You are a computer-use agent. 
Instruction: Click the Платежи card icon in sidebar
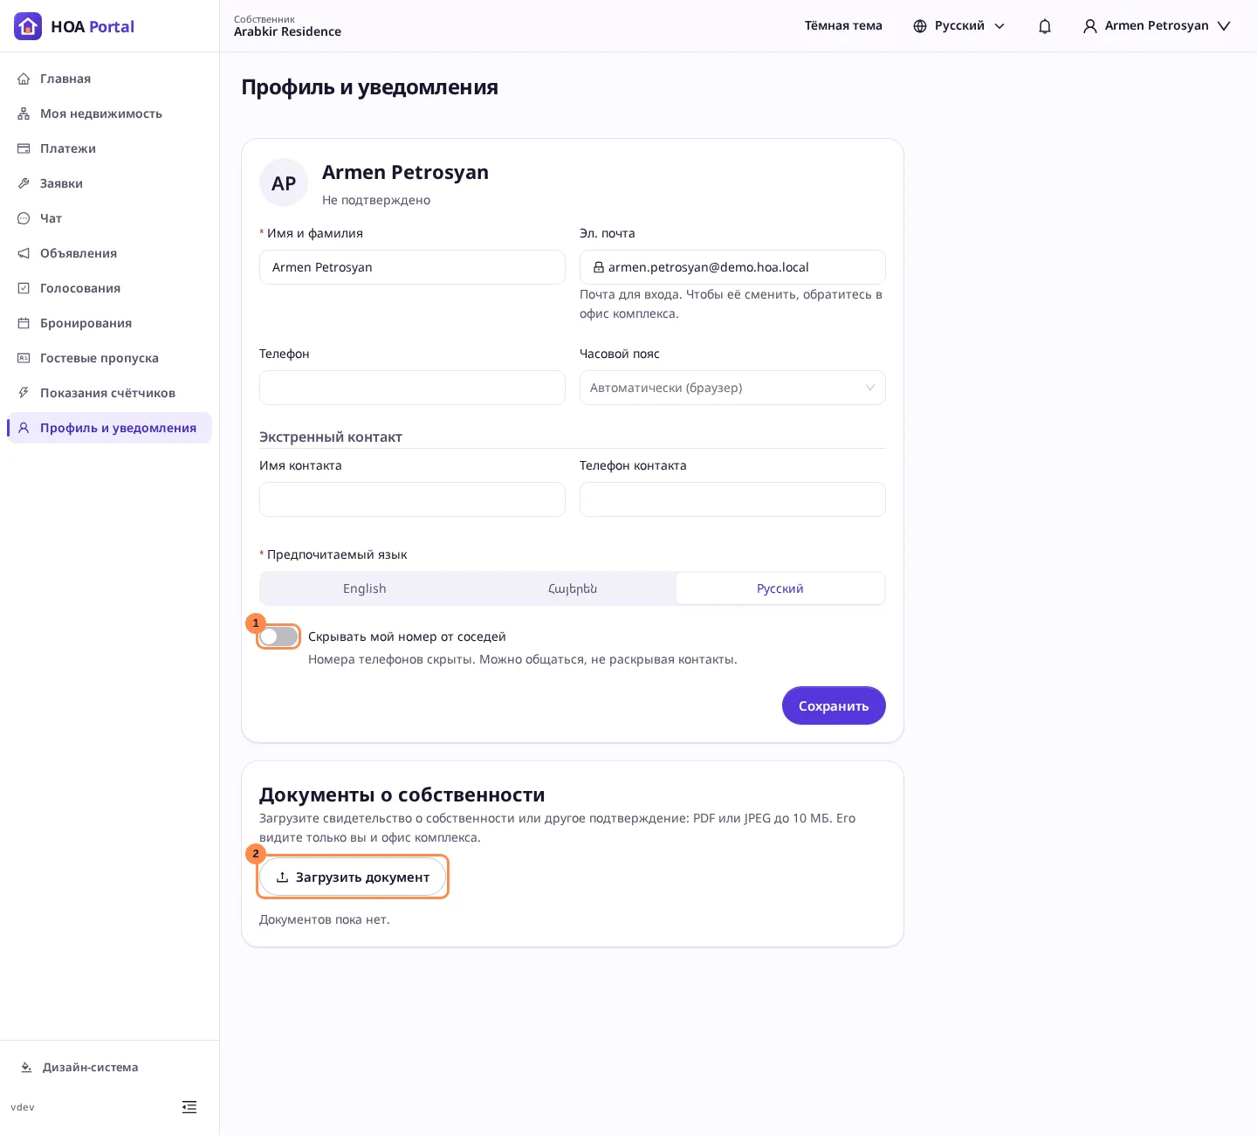[x=24, y=148]
